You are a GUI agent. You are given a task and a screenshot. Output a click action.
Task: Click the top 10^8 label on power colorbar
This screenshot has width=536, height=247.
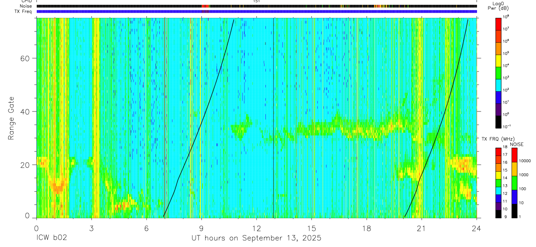click(507, 16)
